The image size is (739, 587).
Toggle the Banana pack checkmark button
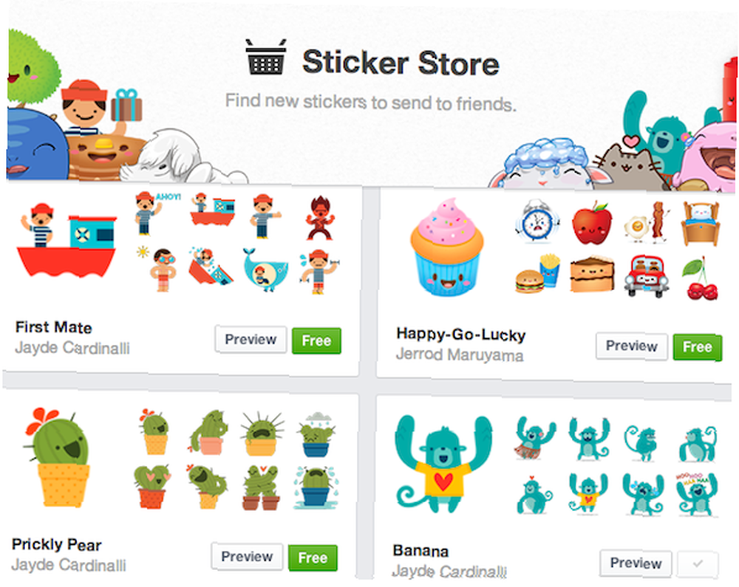[x=698, y=563]
